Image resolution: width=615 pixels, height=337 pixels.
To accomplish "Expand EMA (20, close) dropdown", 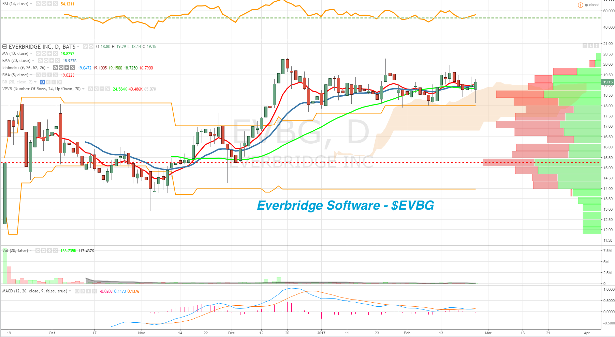I will pyautogui.click(x=33, y=61).
